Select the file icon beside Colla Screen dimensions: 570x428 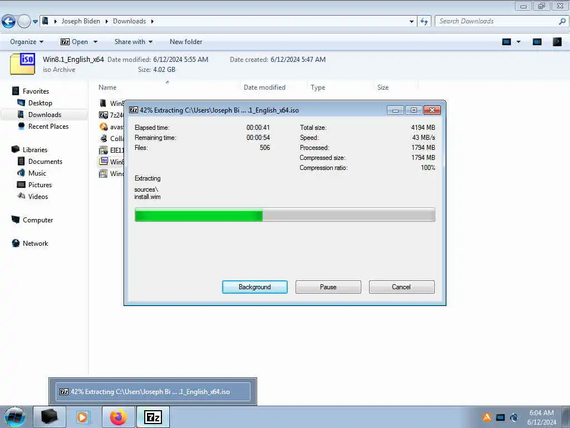point(104,138)
